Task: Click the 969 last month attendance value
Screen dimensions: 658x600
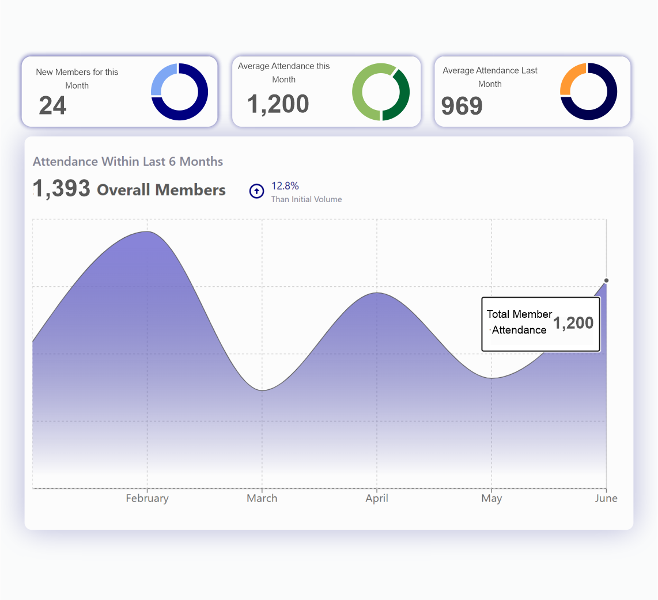Action: tap(462, 106)
